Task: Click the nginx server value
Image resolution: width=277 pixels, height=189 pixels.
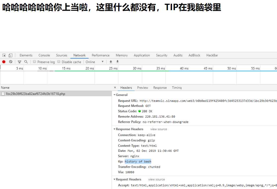Action: coord(135,156)
